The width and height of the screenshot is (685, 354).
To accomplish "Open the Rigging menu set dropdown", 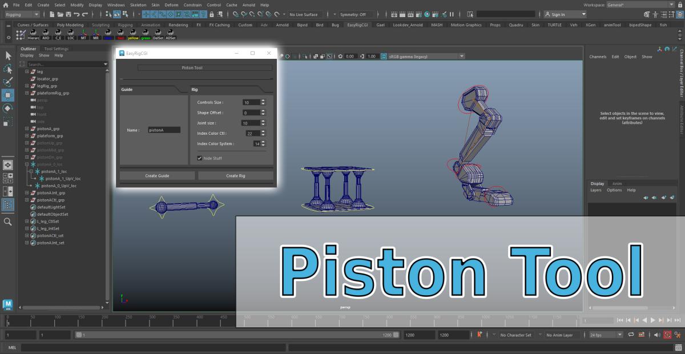I will [x=22, y=14].
